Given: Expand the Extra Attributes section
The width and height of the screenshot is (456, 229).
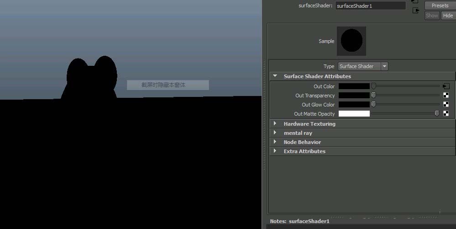Looking at the screenshot, I should point(275,151).
